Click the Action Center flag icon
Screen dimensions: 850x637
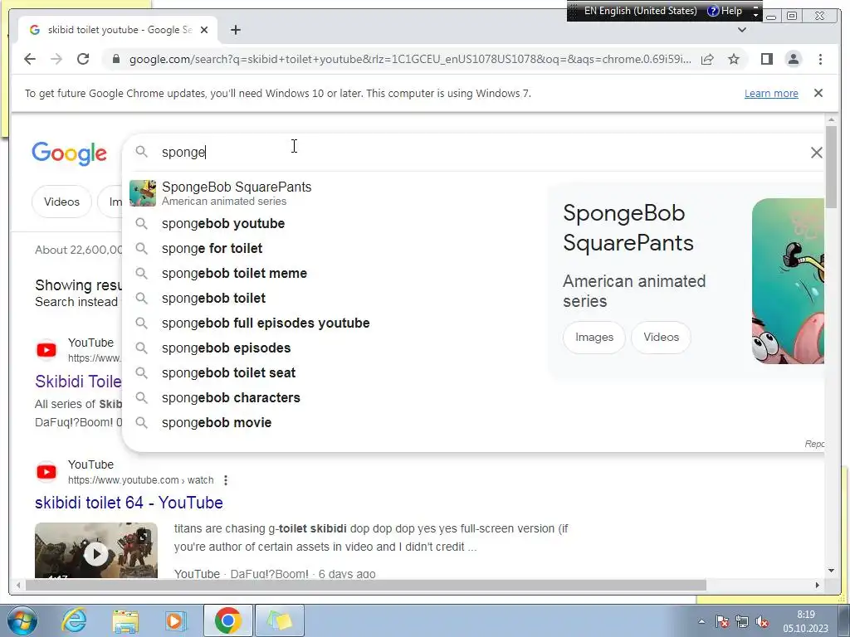tap(722, 621)
